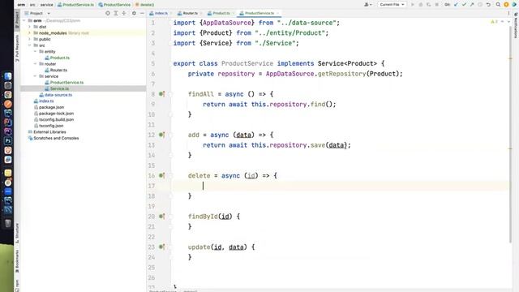519x292 pixels.
Task: Click Collapse All in Project panel
Action: 124,13
